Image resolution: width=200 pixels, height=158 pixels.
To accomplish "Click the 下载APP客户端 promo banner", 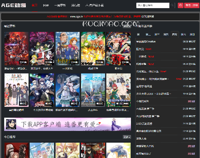I will (x=68, y=124).
